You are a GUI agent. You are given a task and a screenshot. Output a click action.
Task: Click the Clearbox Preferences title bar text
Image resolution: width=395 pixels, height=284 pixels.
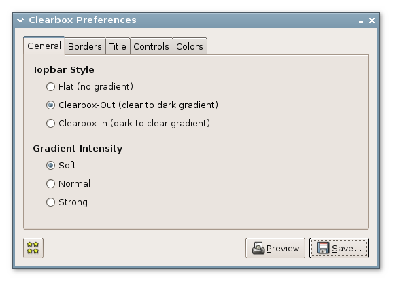click(83, 20)
